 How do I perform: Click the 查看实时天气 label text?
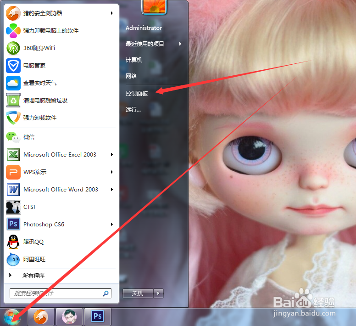coord(40,83)
